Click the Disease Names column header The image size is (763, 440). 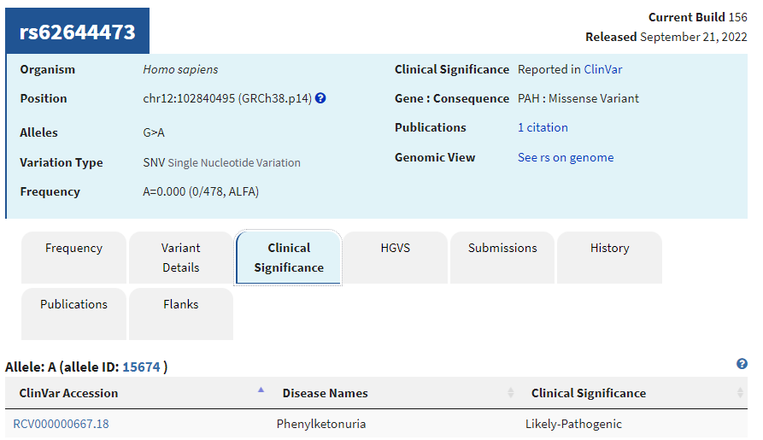tap(325, 393)
